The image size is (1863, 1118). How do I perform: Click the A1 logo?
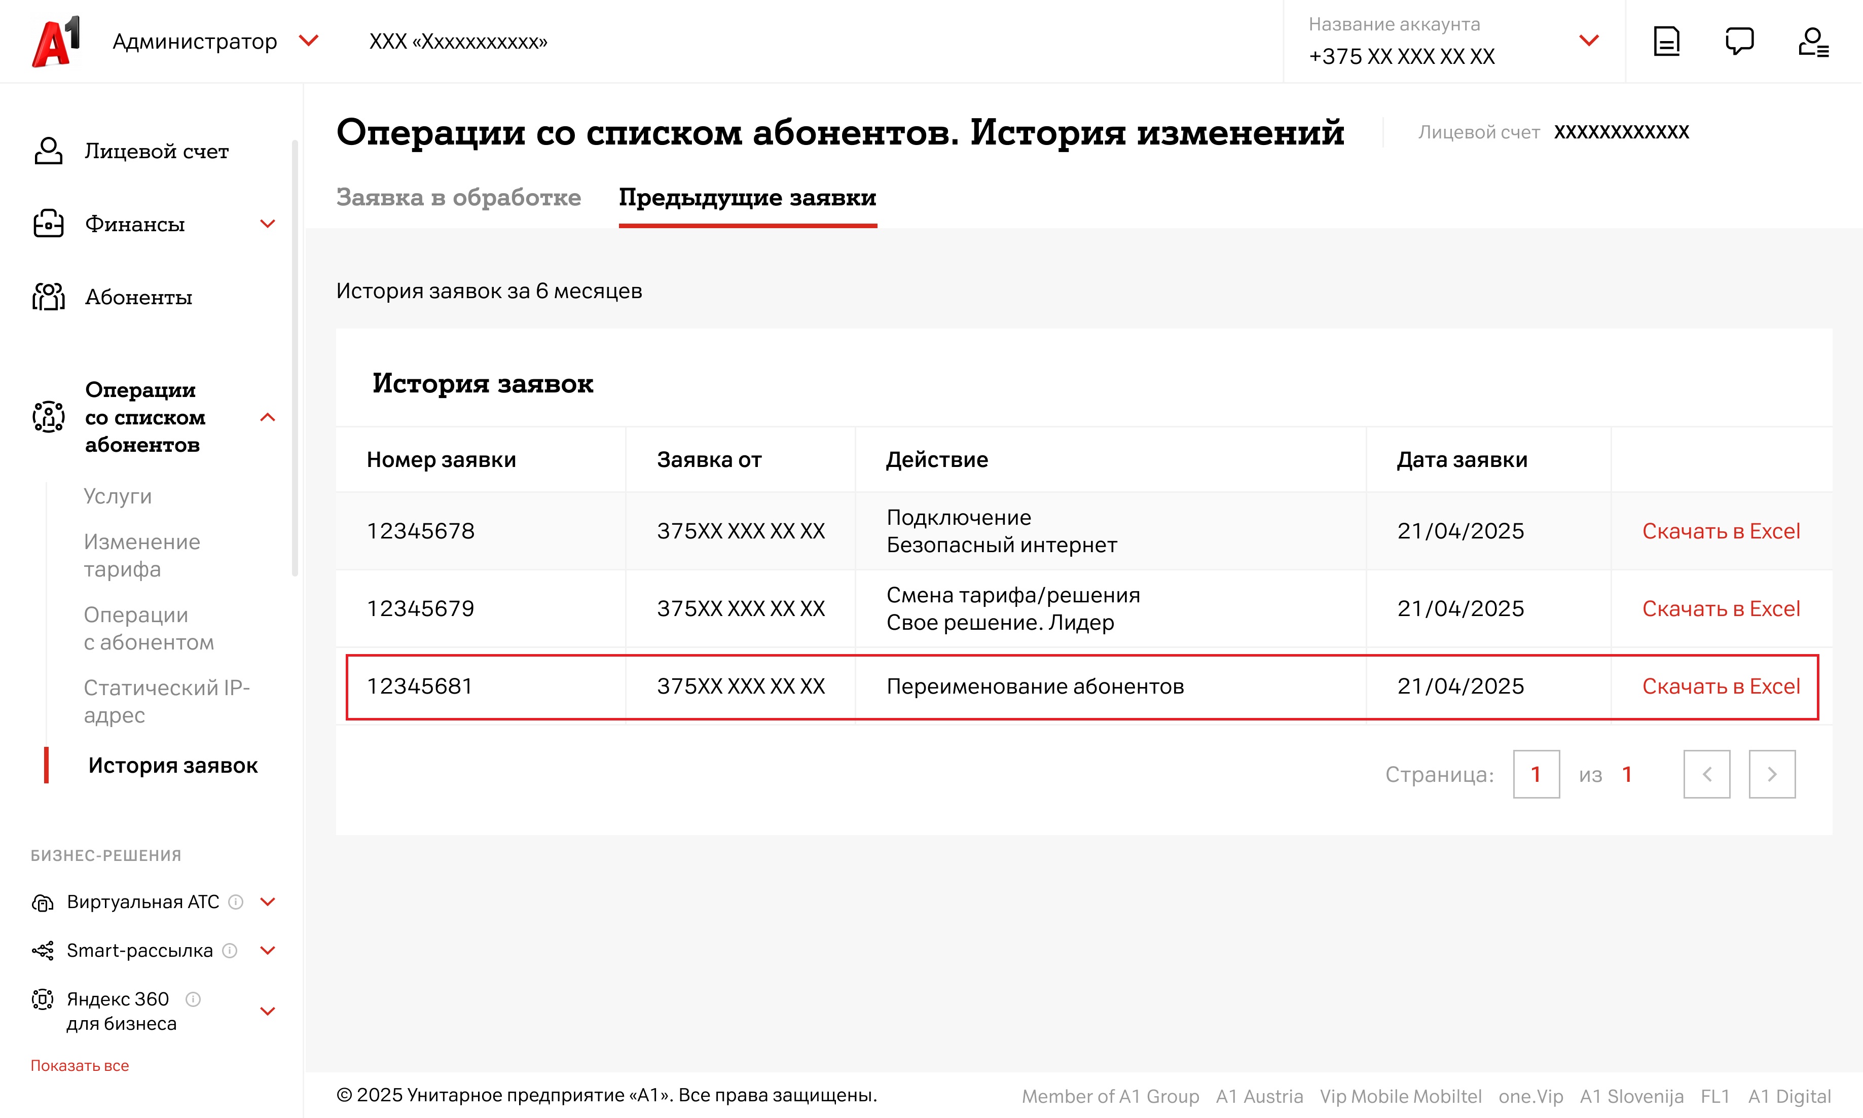coord(56,42)
